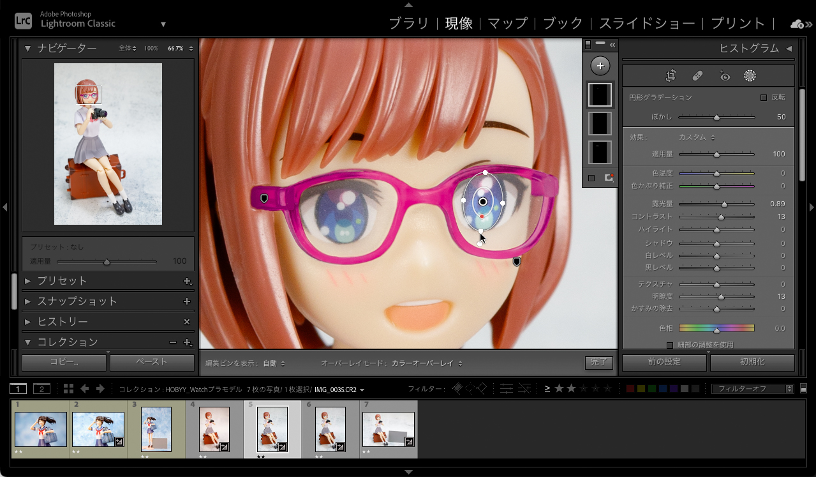Clear history with the X icon

click(187, 322)
